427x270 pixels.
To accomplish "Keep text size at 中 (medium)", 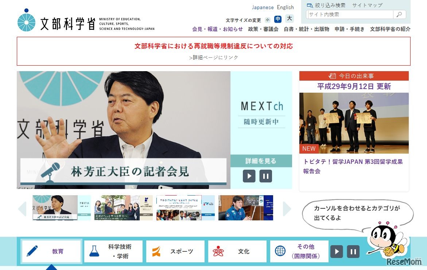I will pyautogui.click(x=277, y=19).
